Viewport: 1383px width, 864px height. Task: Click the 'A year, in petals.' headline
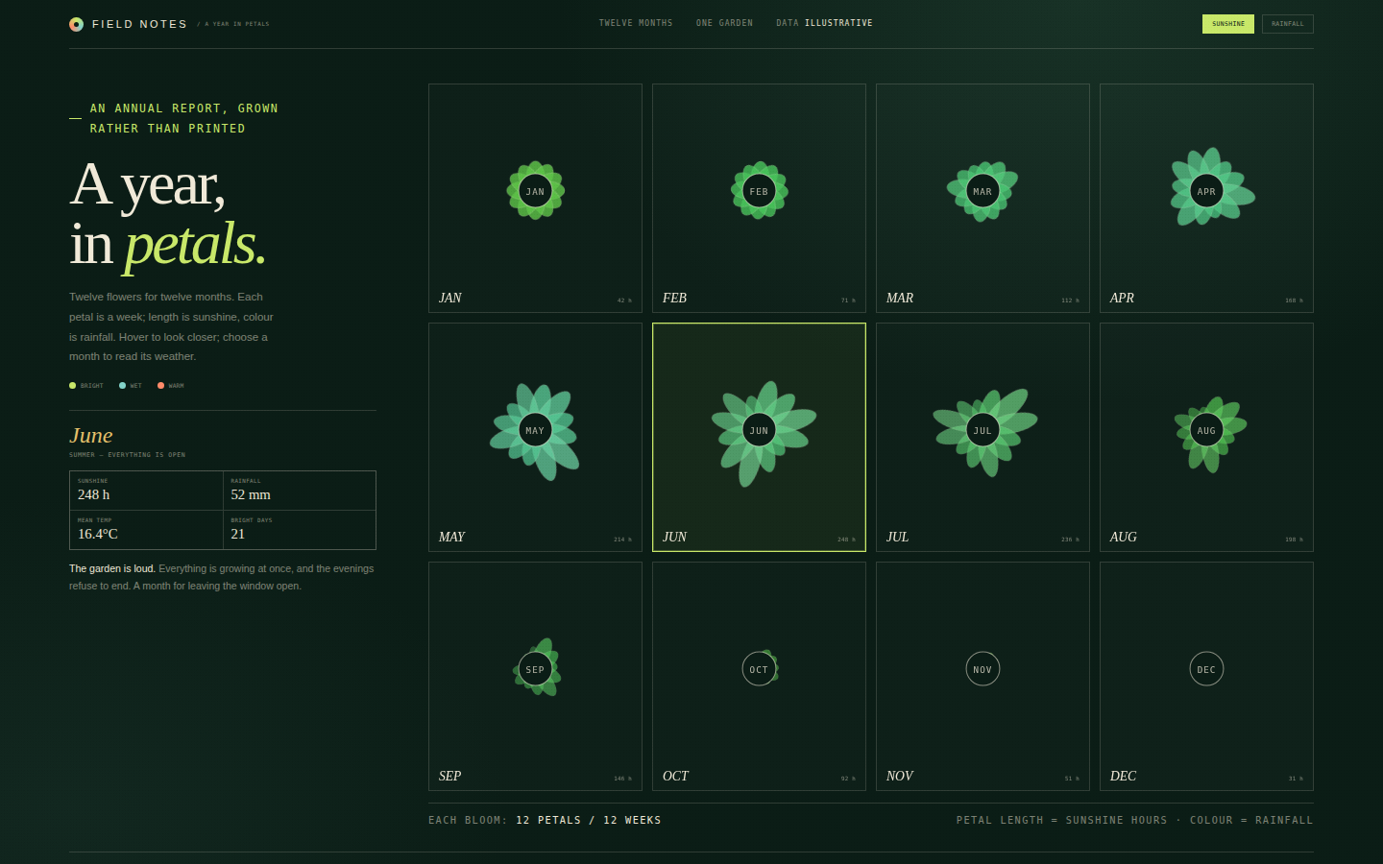point(167,213)
